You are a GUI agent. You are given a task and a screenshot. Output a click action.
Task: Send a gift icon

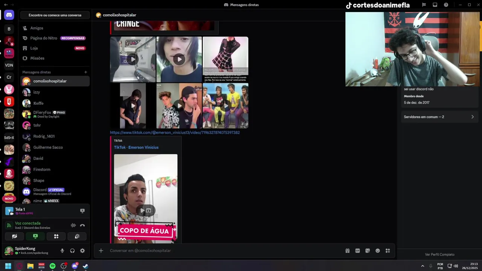(348, 251)
